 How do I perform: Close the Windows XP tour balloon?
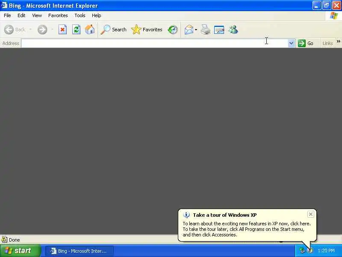click(x=311, y=214)
